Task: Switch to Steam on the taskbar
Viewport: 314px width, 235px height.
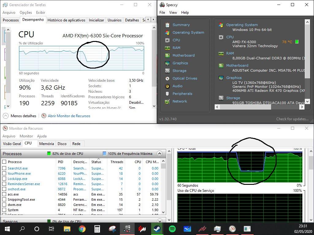Action: pyautogui.click(x=157, y=229)
